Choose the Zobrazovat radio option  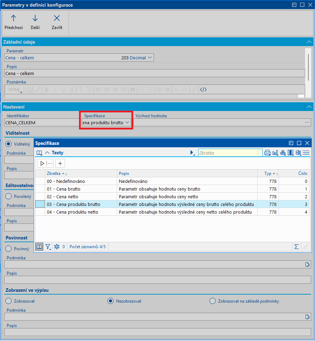(8, 301)
